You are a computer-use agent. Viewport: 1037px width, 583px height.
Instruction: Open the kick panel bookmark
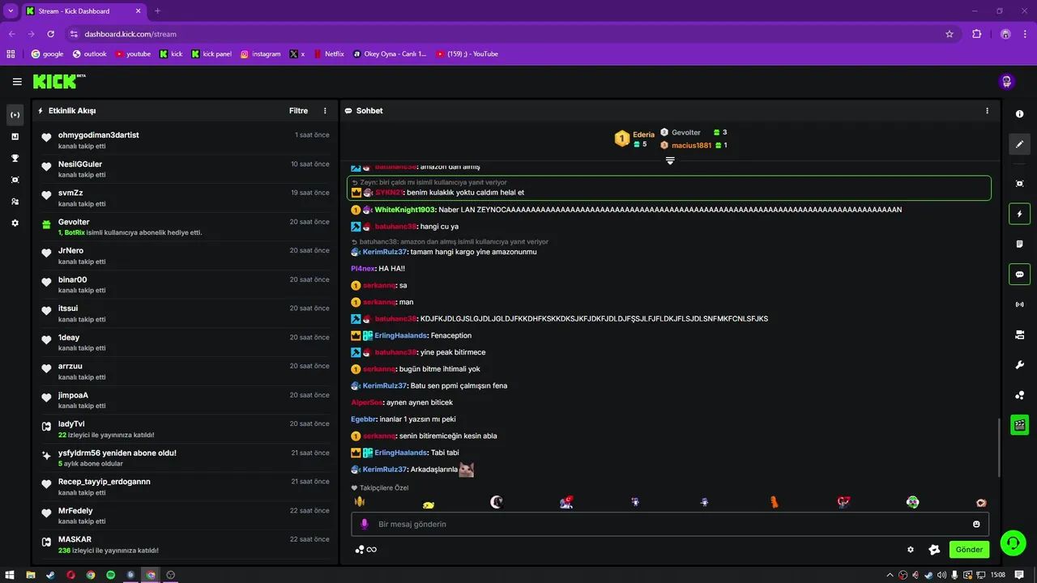click(211, 54)
